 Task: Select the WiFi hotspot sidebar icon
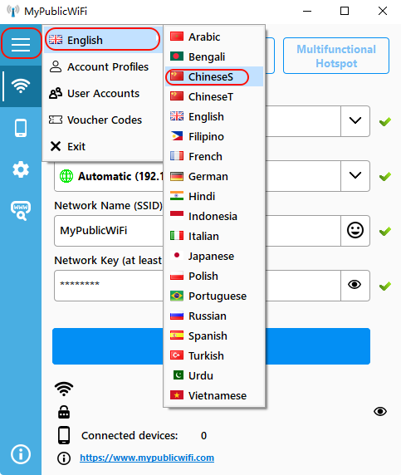21,86
